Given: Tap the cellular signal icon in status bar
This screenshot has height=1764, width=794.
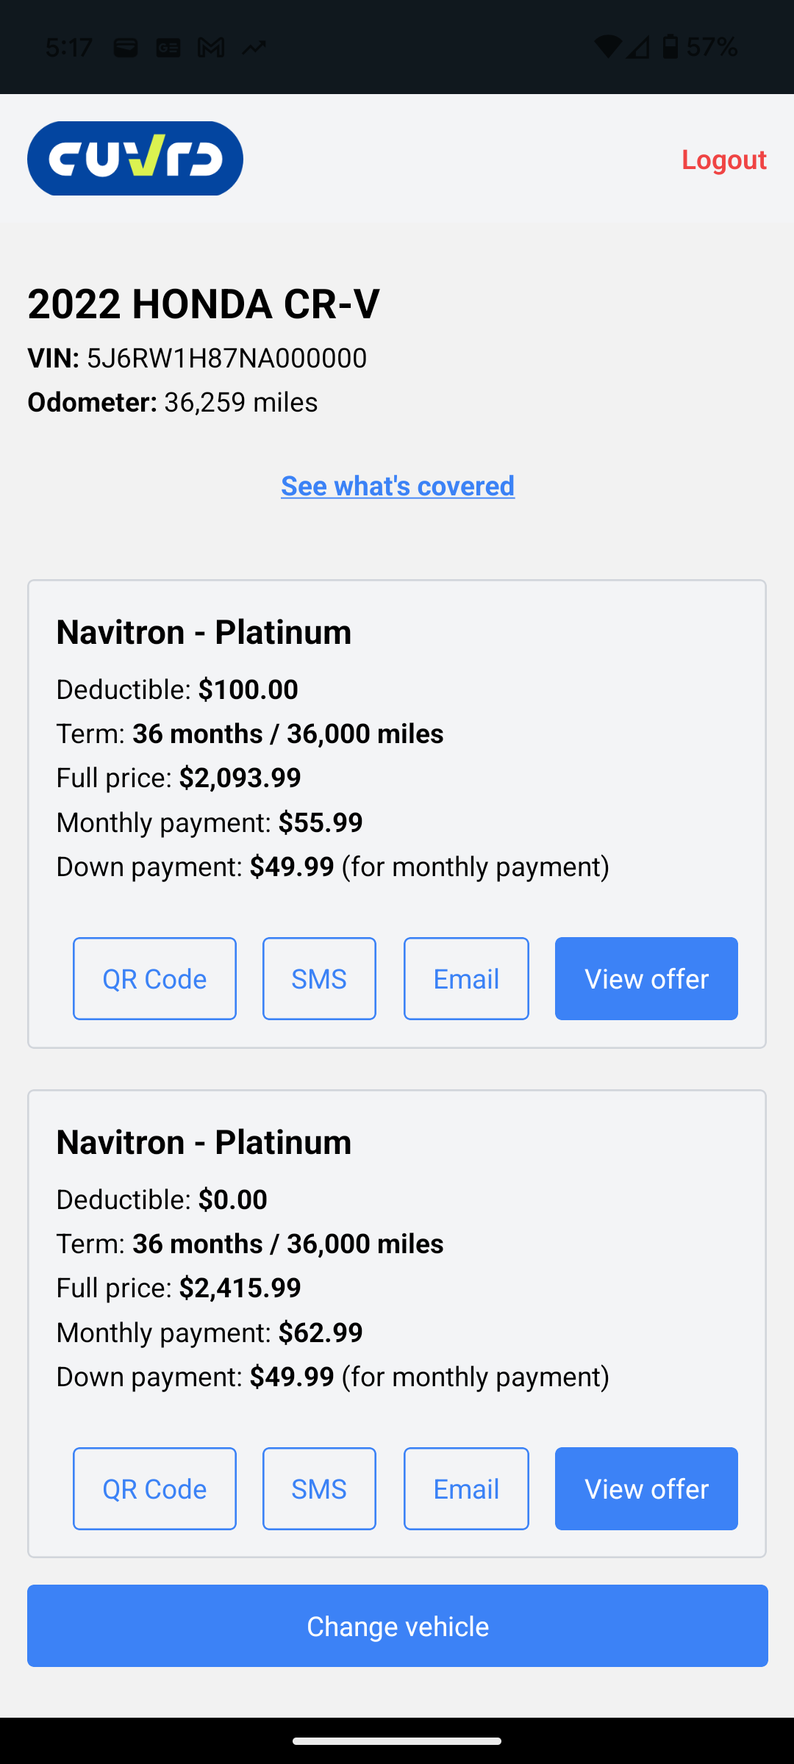Looking at the screenshot, I should [637, 47].
